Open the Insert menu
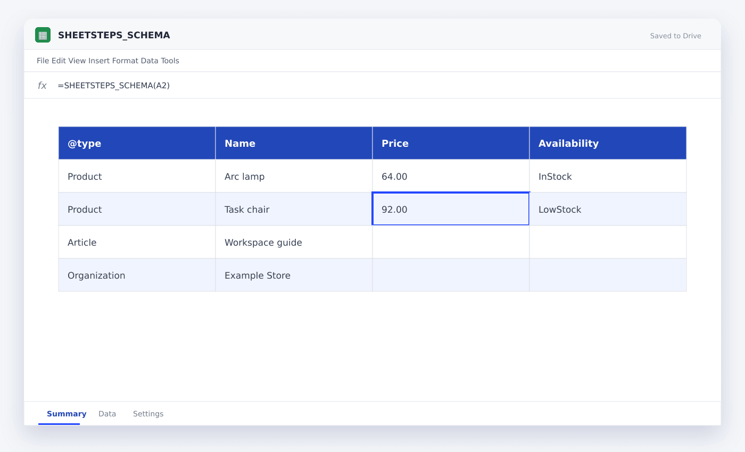Screen dimensions: 745x452 pos(99,61)
